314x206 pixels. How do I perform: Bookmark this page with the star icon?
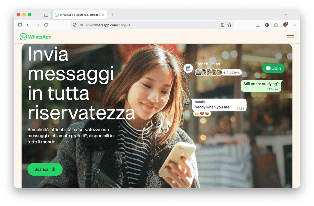click(229, 25)
